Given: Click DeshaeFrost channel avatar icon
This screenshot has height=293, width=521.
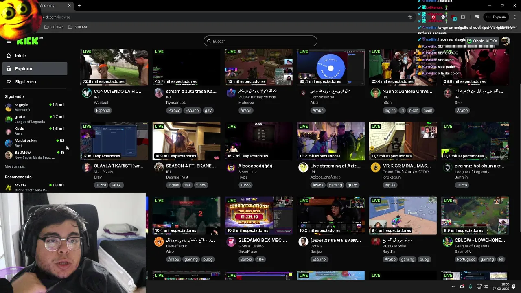Looking at the screenshot, I should tap(159, 168).
